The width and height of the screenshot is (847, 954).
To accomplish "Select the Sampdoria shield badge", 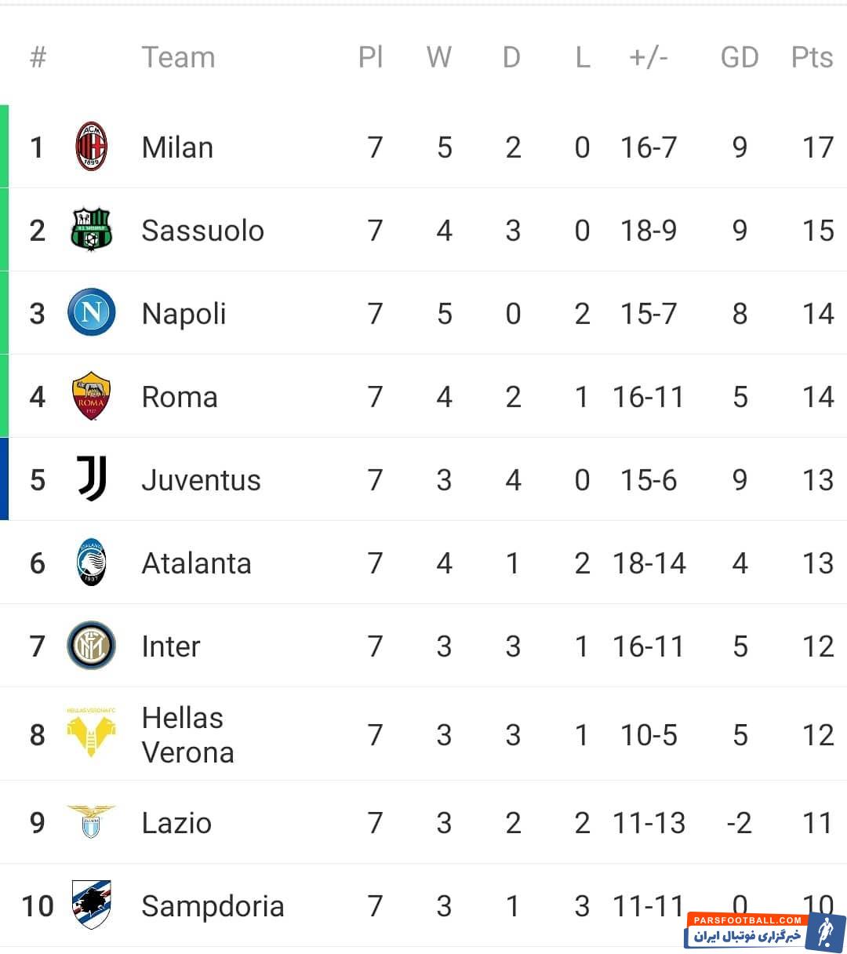I will pos(92,905).
